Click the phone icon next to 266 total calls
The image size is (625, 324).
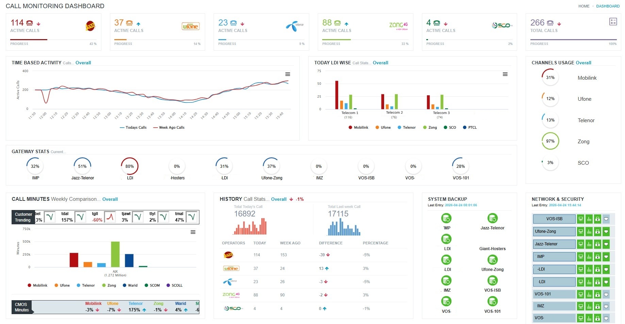point(550,23)
